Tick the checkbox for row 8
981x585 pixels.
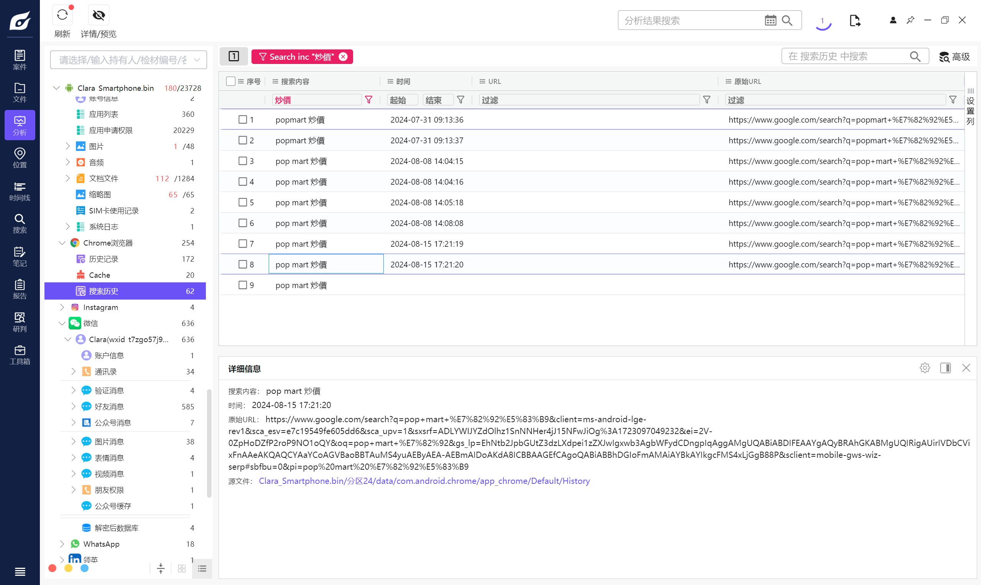(243, 264)
